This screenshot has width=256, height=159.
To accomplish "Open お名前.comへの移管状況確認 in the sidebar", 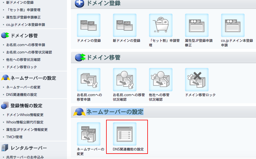I will (29, 52).
